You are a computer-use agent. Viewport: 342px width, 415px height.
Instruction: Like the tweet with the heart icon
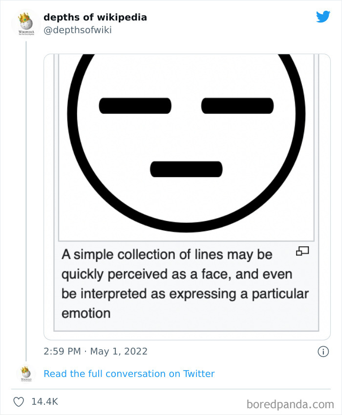[19, 402]
